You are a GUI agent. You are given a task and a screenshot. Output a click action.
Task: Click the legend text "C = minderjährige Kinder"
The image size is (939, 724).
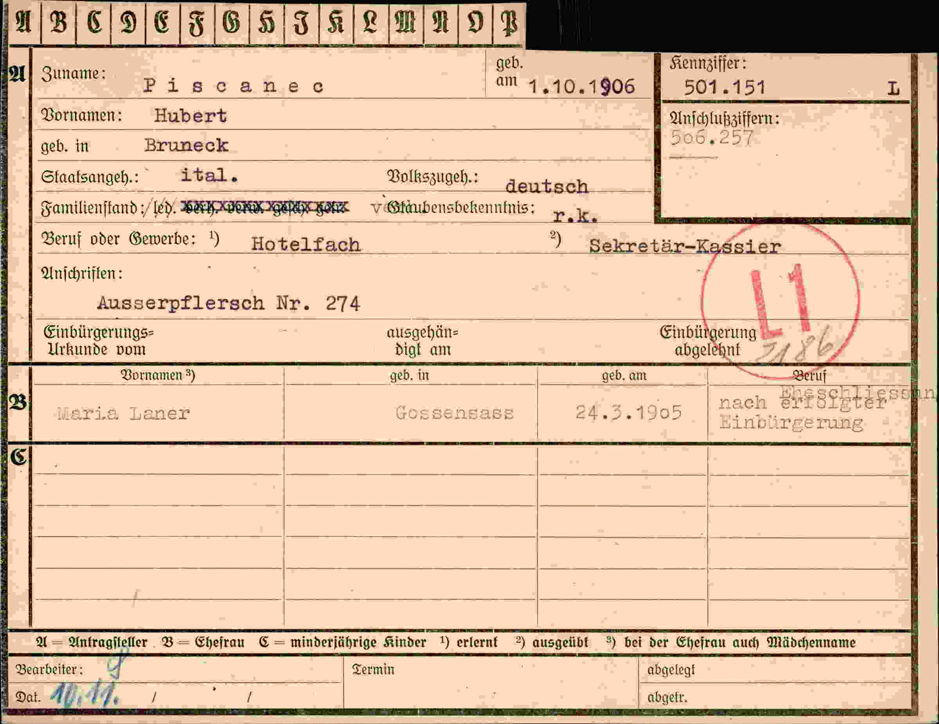coord(343,642)
